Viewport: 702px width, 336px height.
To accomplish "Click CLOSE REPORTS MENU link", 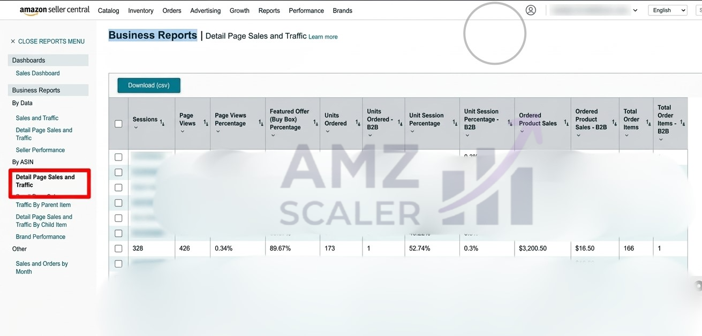I will coord(51,41).
